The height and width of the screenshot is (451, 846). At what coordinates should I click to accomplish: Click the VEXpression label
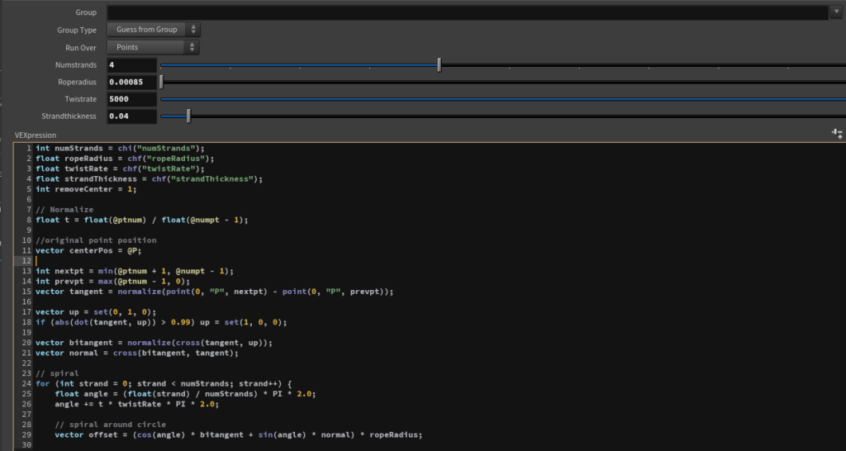tap(35, 135)
